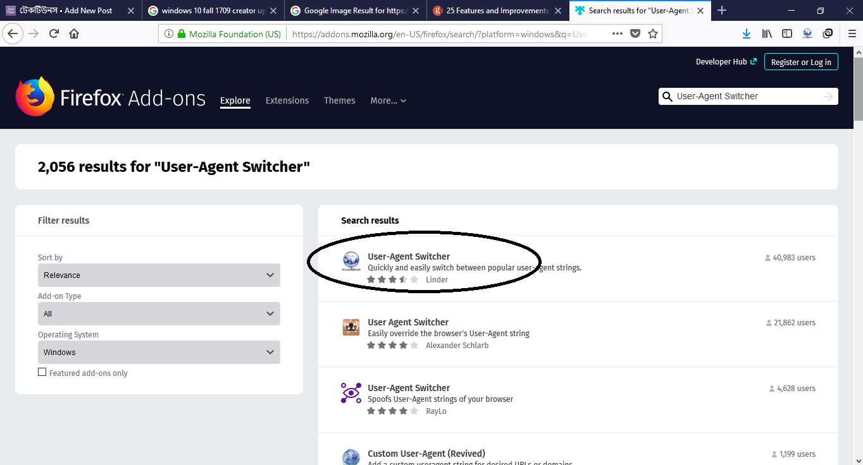Click the "4,628 users" count
The image size is (863, 465).
792,389
